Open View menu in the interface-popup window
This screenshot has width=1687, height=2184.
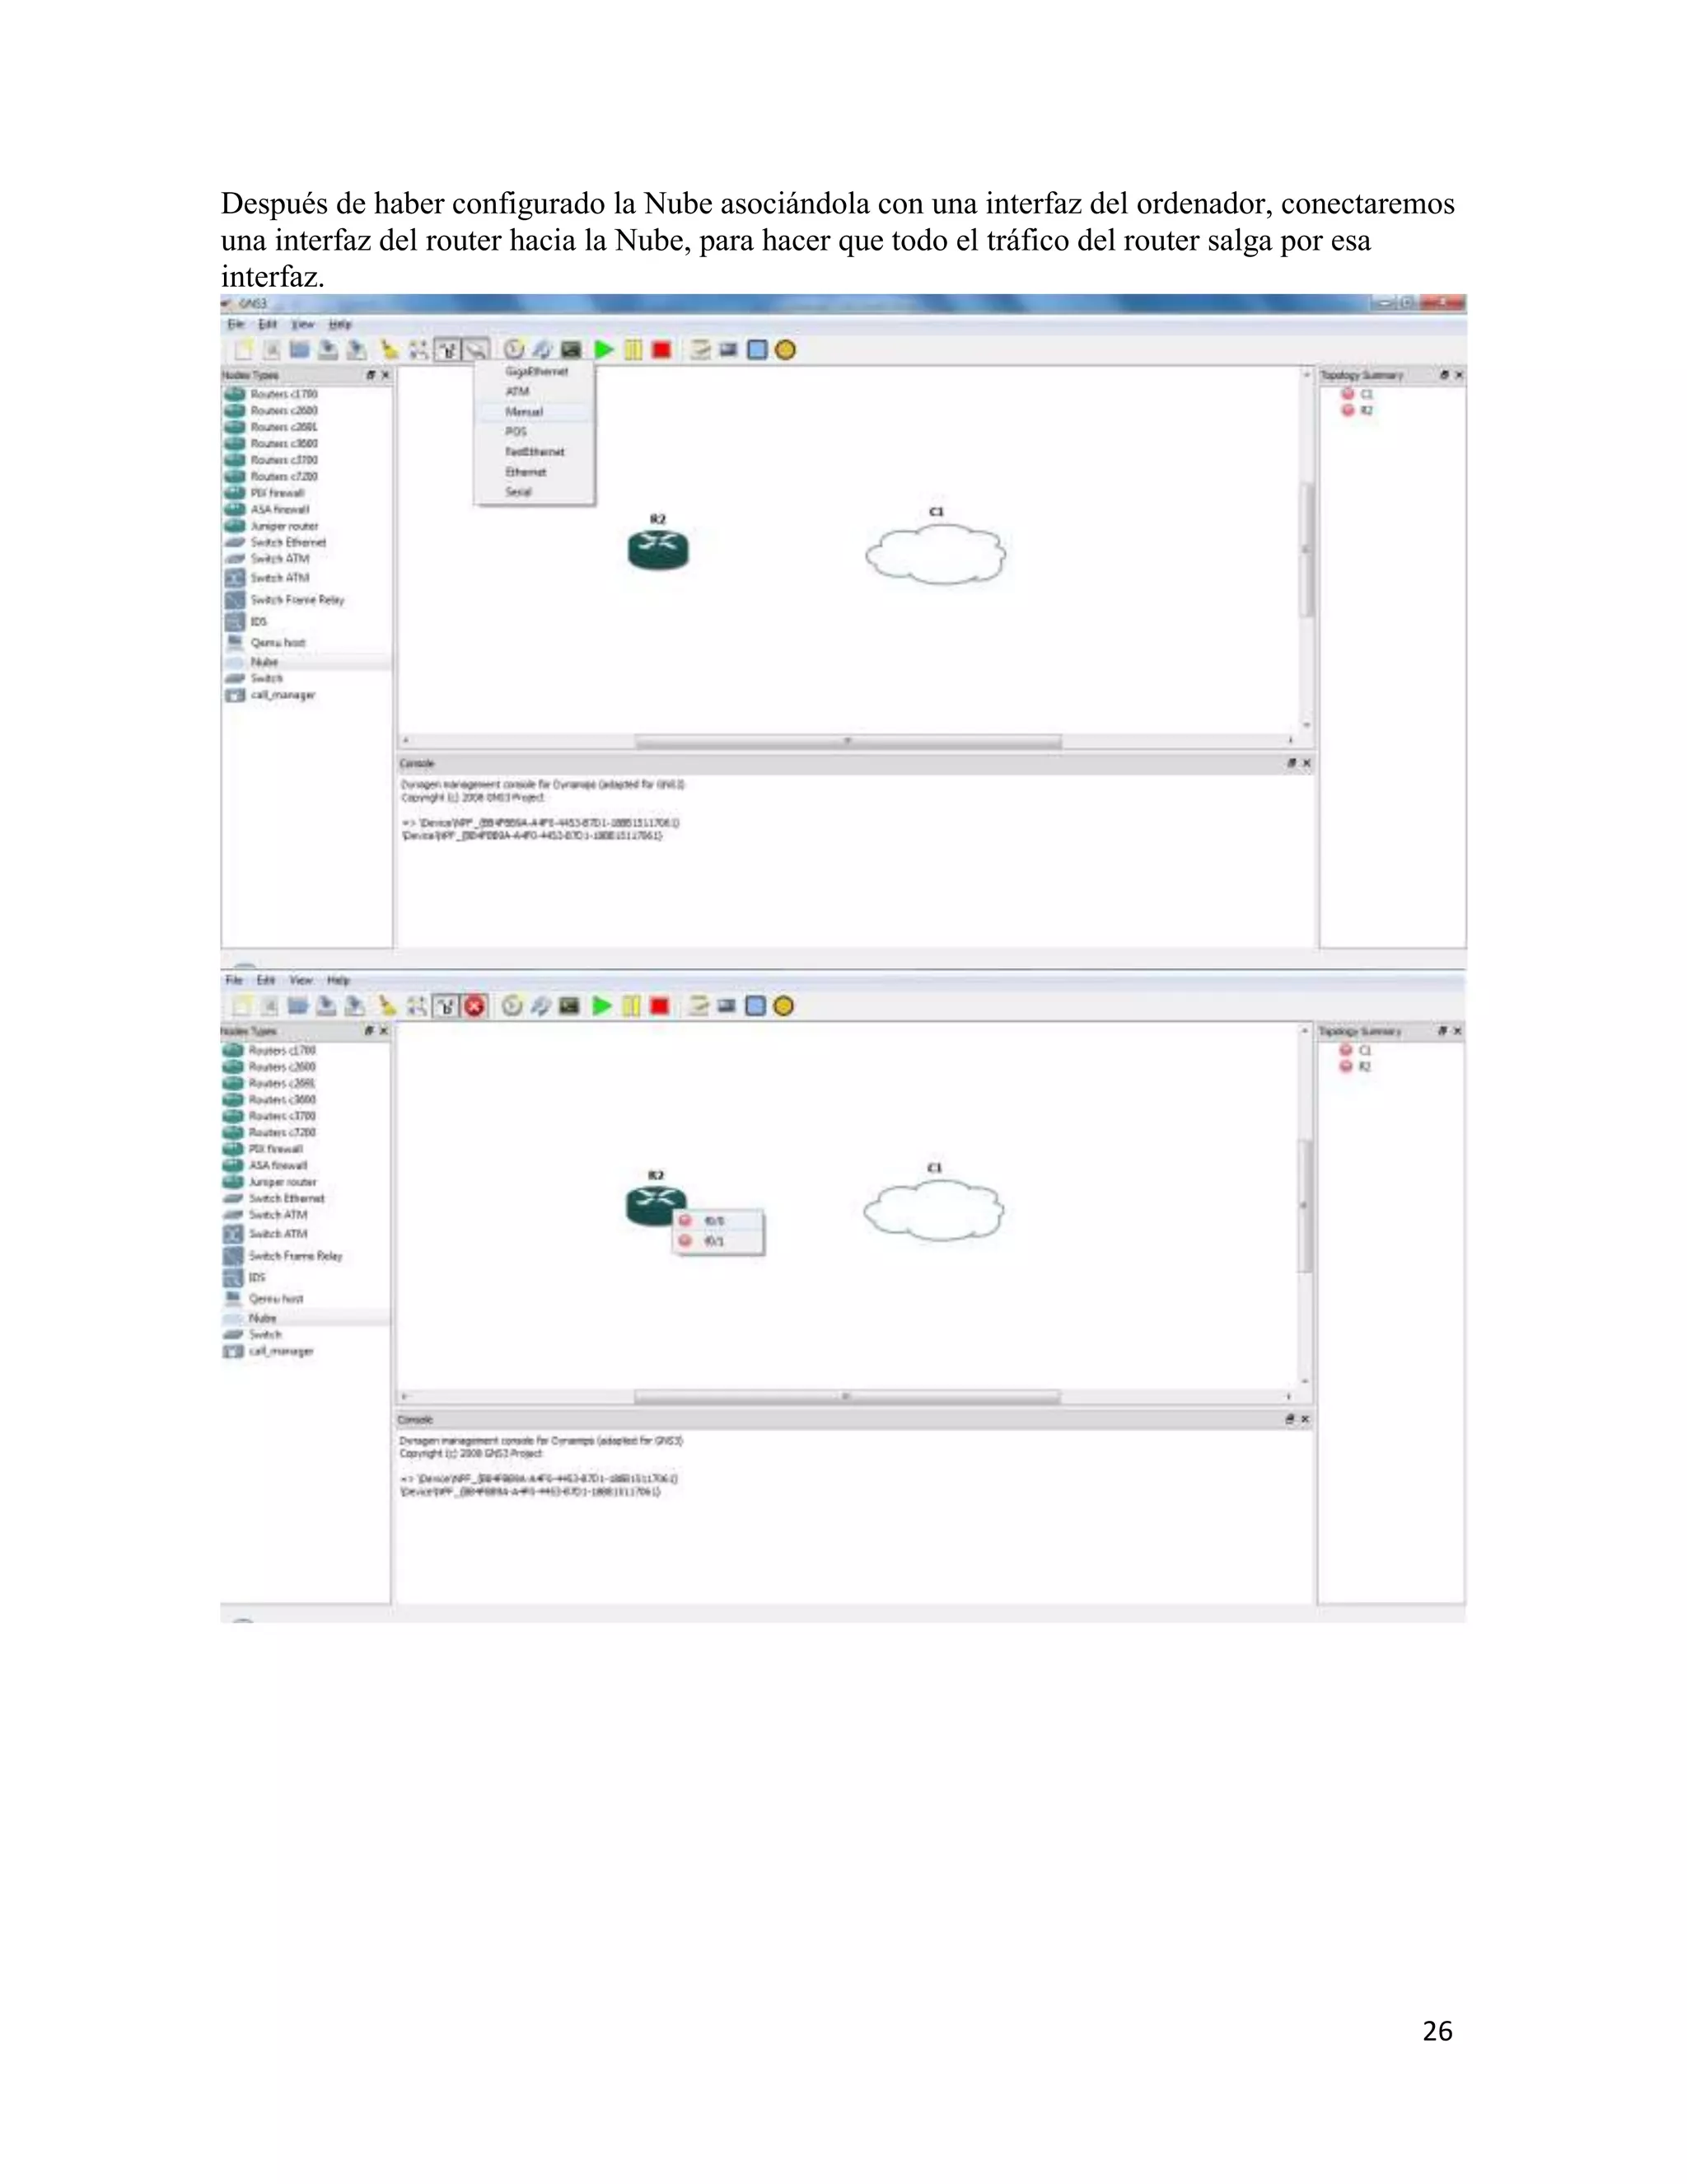301,980
